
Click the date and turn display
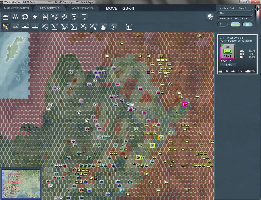235,8
